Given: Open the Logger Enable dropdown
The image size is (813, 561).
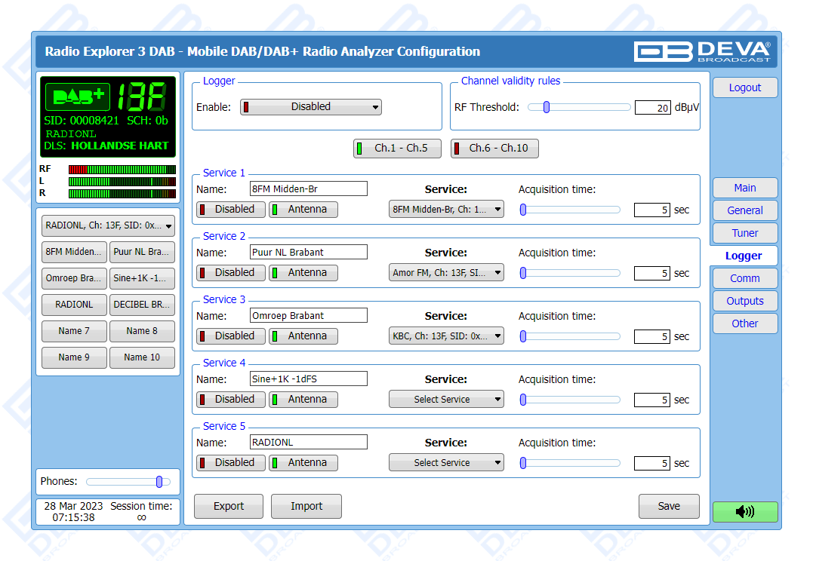Looking at the screenshot, I should (x=311, y=107).
